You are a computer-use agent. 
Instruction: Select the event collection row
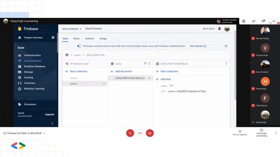point(85,78)
